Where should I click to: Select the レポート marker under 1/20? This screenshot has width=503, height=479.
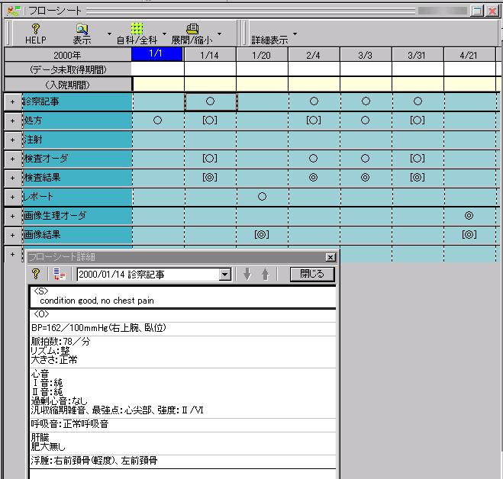[x=262, y=197]
